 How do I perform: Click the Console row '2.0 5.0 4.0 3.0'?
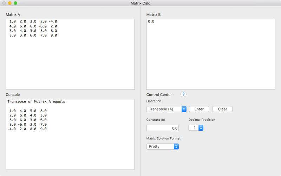click(x=28, y=115)
